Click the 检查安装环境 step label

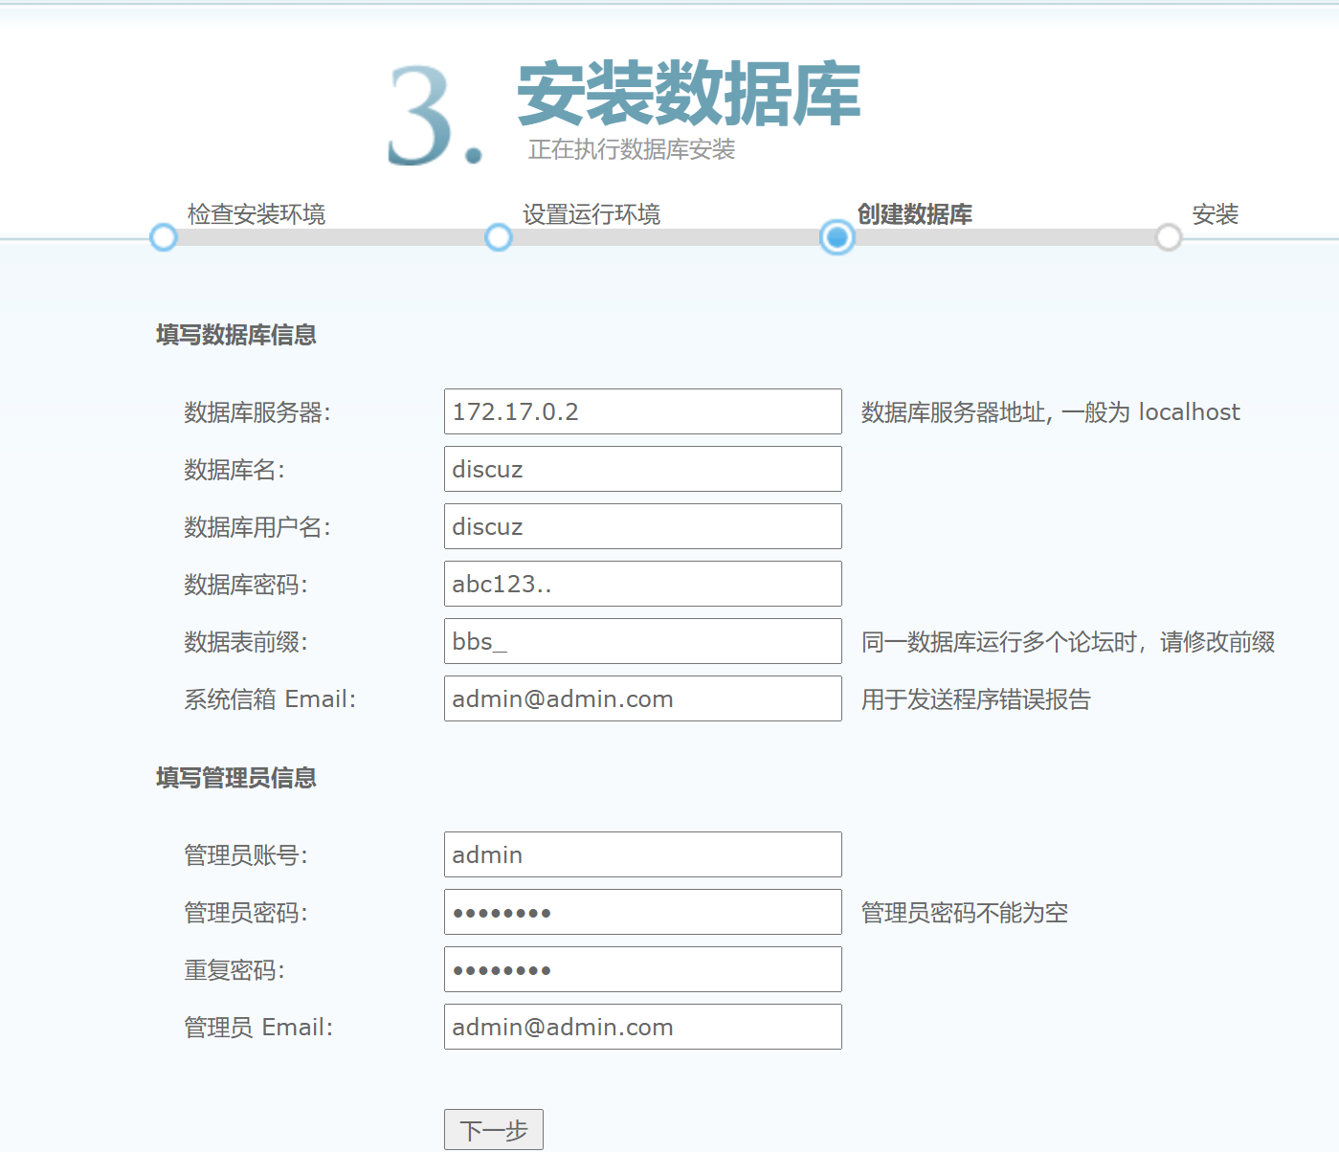tap(257, 214)
